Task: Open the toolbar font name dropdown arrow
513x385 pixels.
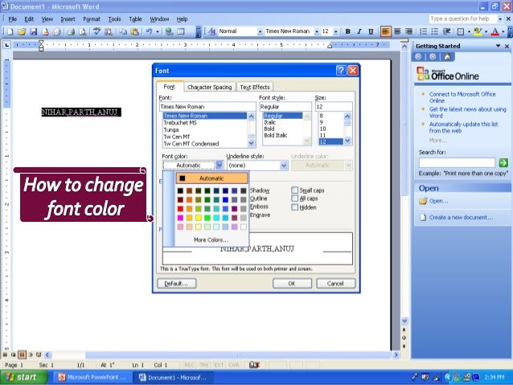Action: [316, 31]
